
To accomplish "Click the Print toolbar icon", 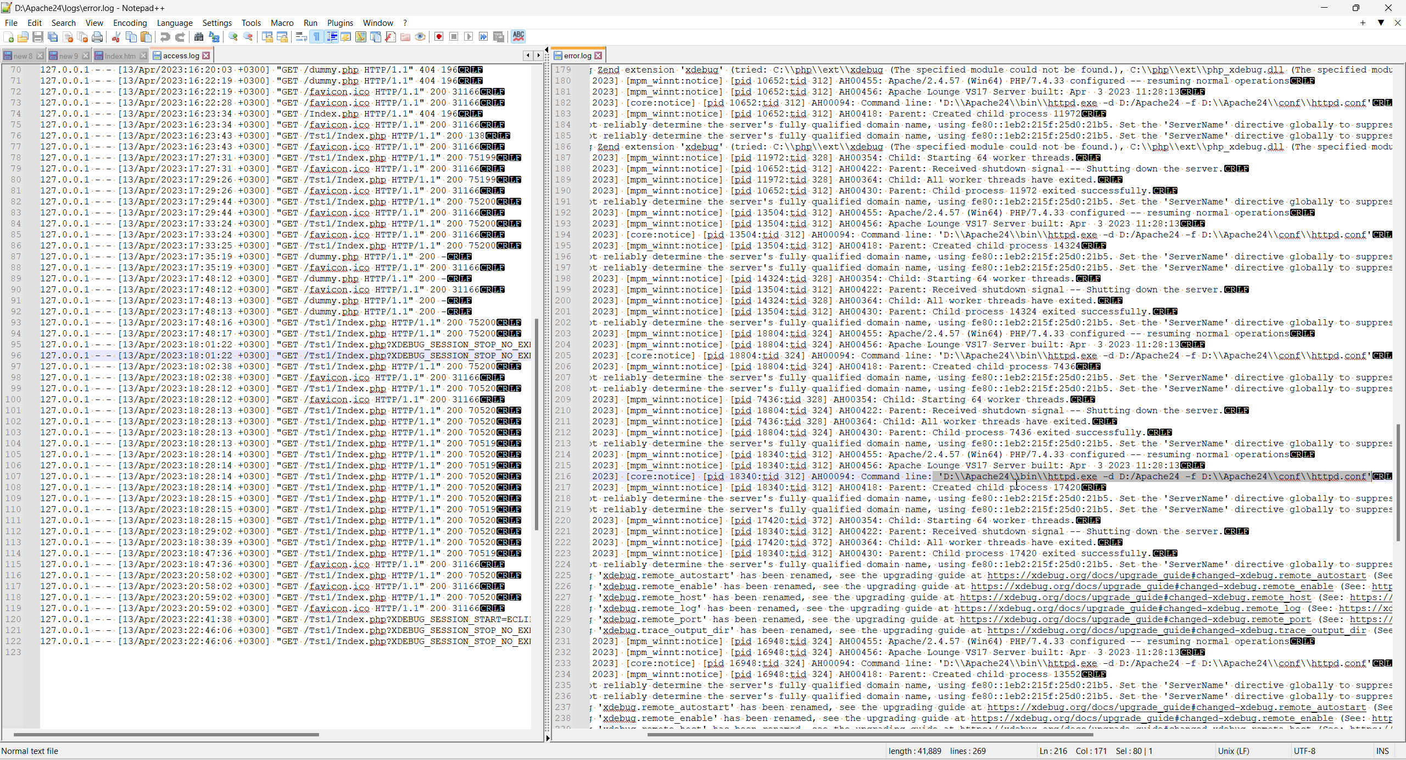I will pyautogui.click(x=97, y=37).
